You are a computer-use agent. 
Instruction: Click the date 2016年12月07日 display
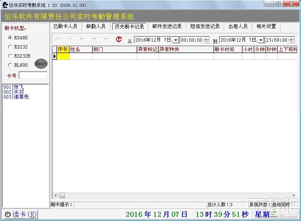point(157,214)
